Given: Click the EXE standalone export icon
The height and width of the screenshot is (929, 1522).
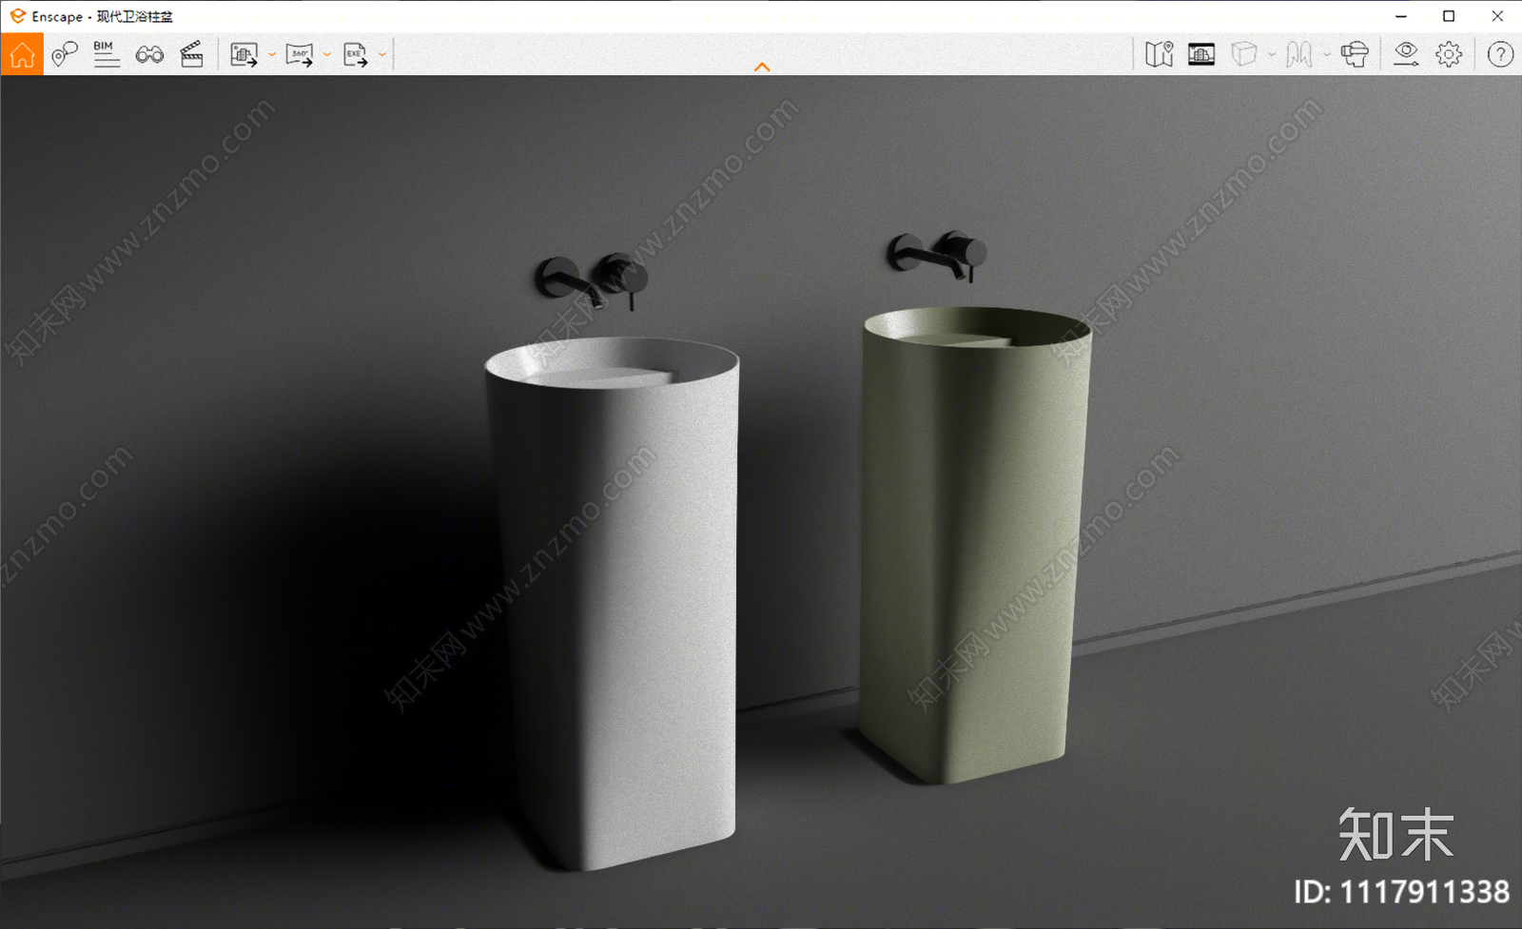Looking at the screenshot, I should (356, 55).
